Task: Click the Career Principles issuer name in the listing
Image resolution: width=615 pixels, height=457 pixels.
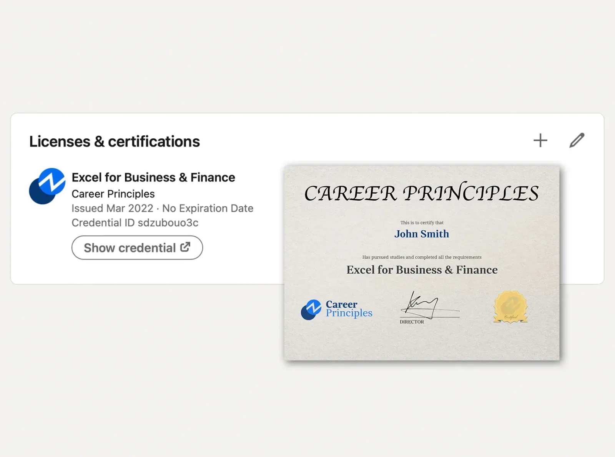Action: 113,194
